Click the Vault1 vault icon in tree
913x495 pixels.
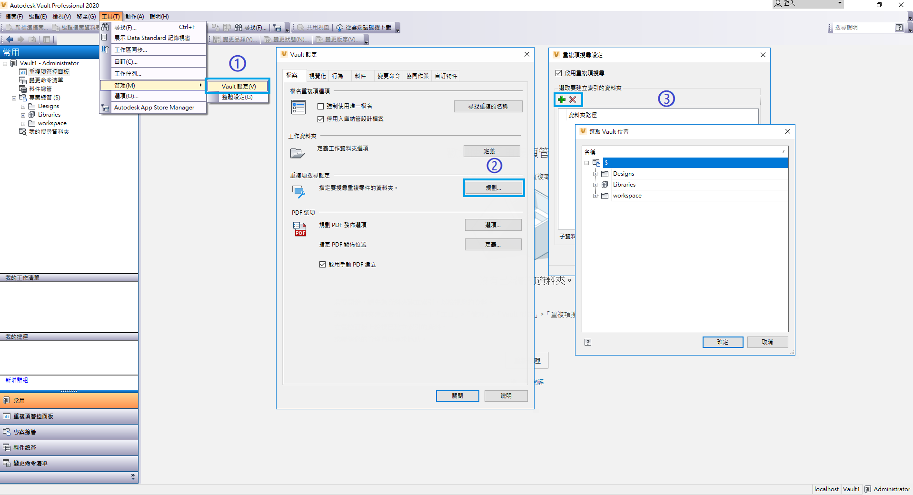(x=13, y=63)
